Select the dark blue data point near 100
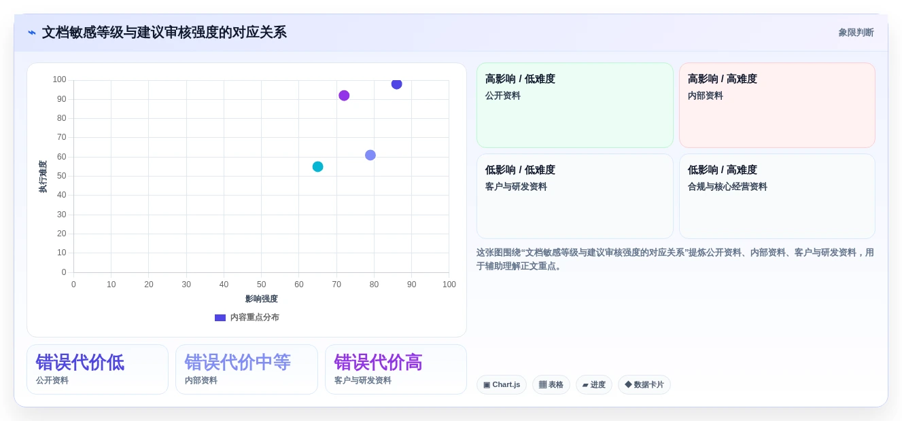The height and width of the screenshot is (421, 902). (x=396, y=84)
